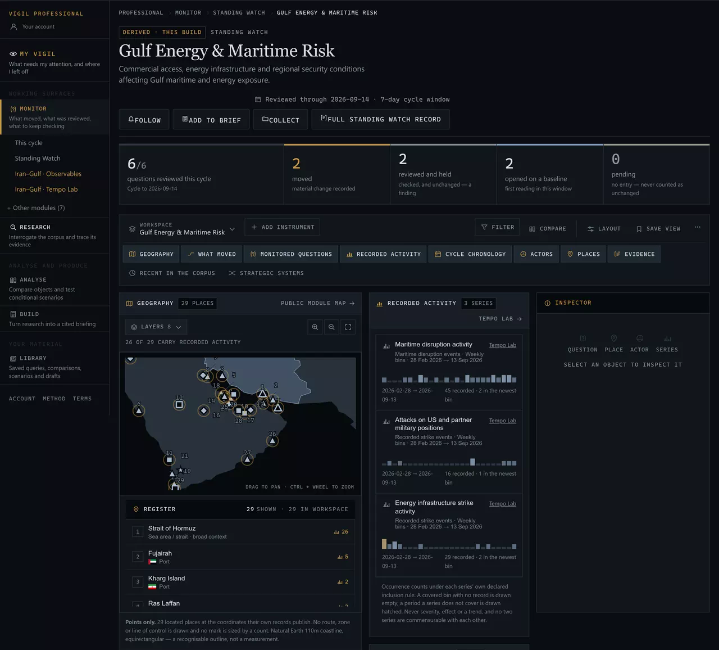Click map marker 12 square
This screenshot has height=650, width=719.
[179, 404]
